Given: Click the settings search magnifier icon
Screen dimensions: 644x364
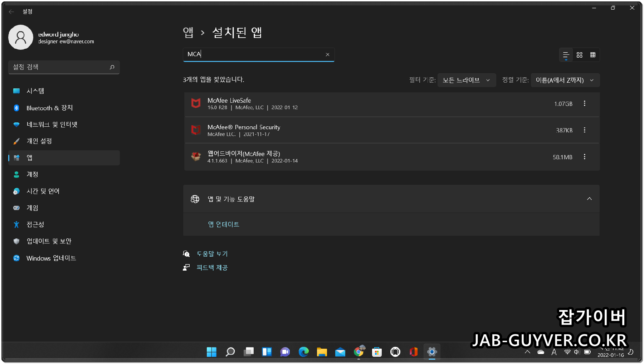Looking at the screenshot, I should [x=112, y=67].
